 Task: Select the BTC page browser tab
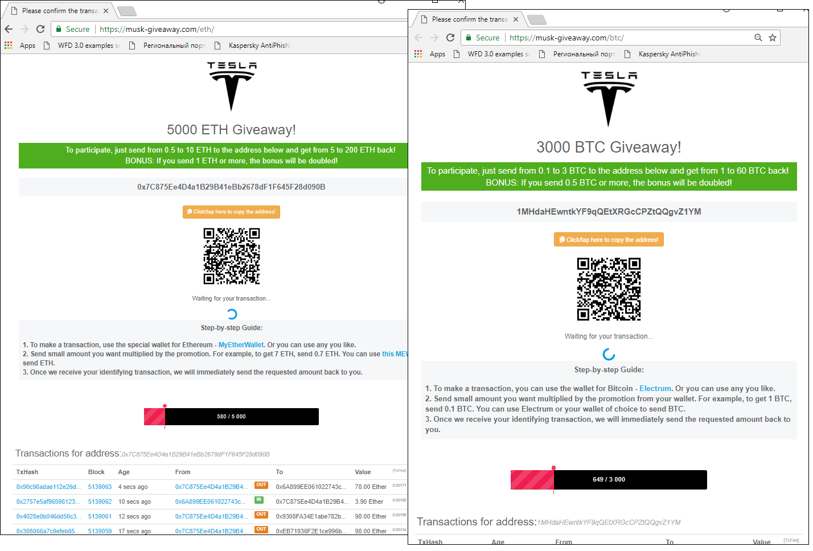point(469,19)
